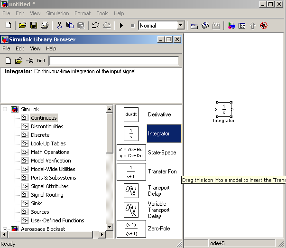Viewport: 286px width, 248px height.
Task: Open Model Explorer icon in main toolbar
Action: click(x=242, y=26)
